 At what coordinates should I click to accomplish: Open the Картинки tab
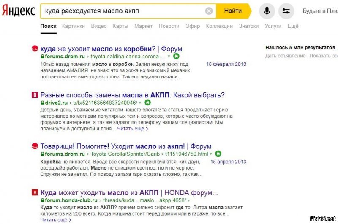click(x=74, y=26)
